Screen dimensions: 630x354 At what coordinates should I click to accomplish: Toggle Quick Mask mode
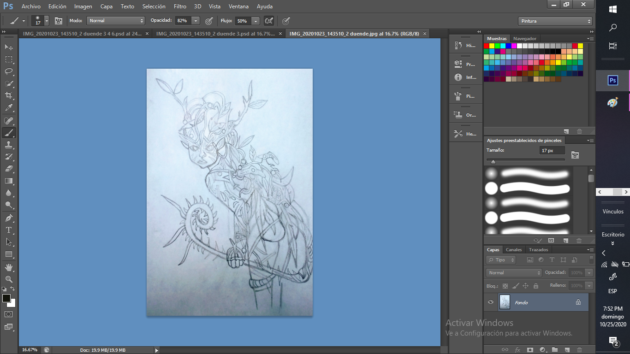pos(9,314)
